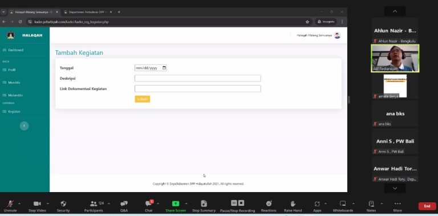The width and height of the screenshot is (438, 216).
Task: Click Link Dokumentasi Kegiatan field
Action: 198,89
